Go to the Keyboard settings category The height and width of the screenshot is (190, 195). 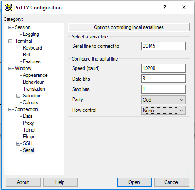tap(32, 48)
